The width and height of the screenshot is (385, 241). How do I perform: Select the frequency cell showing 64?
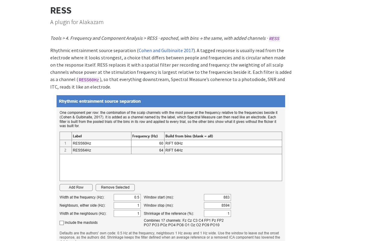(x=148, y=150)
